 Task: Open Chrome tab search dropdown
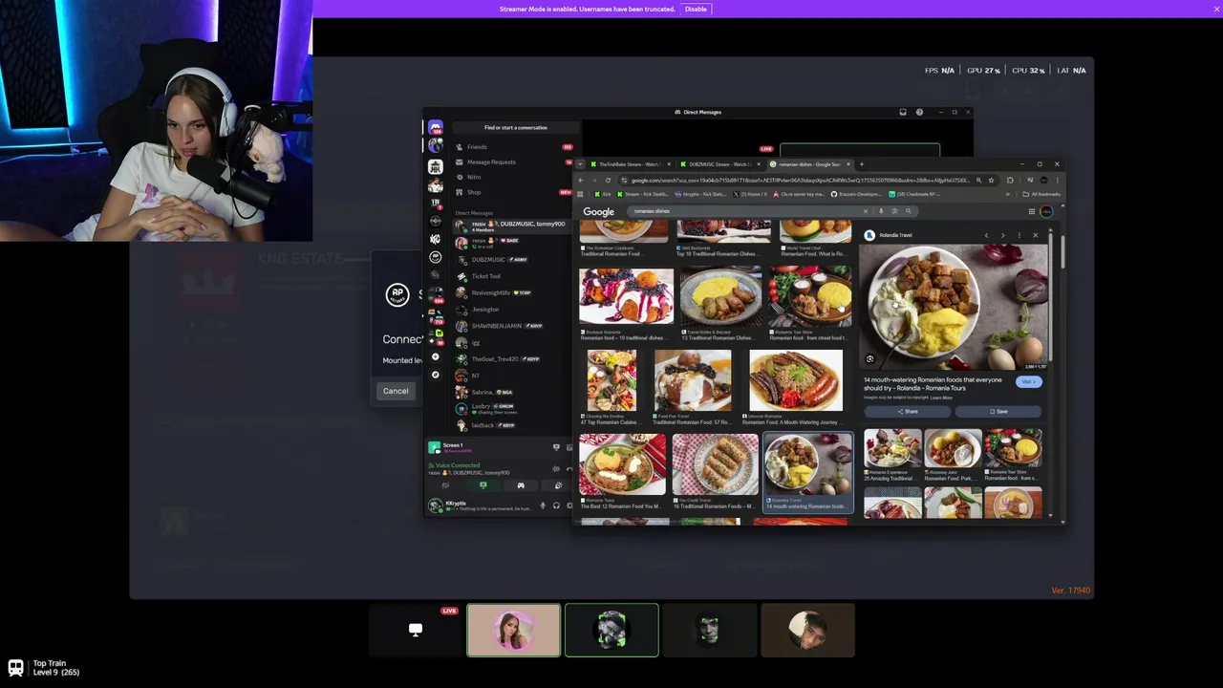click(x=580, y=164)
